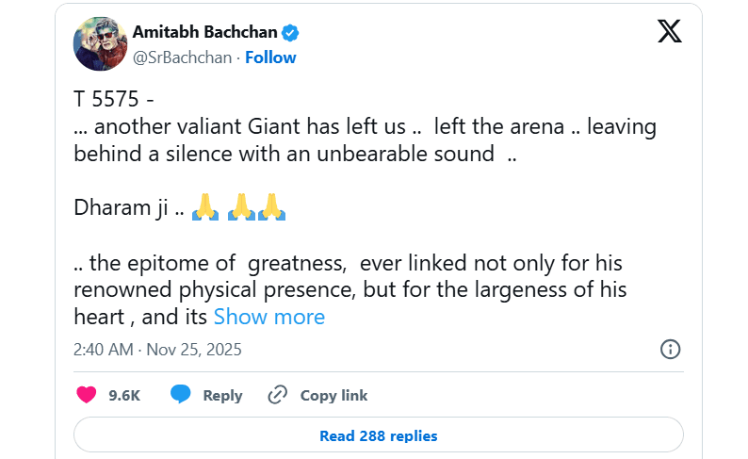Screen dimensions: 748x459
Task: Select the Reply text label
Action: click(222, 396)
